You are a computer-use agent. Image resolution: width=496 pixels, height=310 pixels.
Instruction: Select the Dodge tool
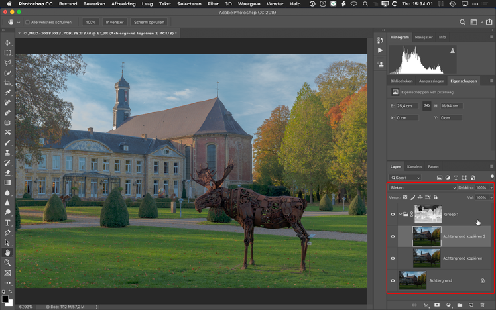pos(7,213)
